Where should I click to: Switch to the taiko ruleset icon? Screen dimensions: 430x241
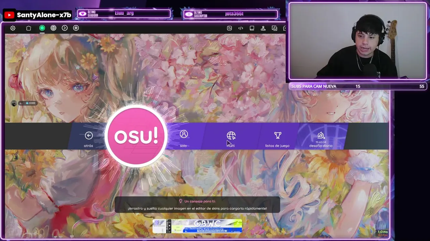pyautogui.click(x=53, y=28)
